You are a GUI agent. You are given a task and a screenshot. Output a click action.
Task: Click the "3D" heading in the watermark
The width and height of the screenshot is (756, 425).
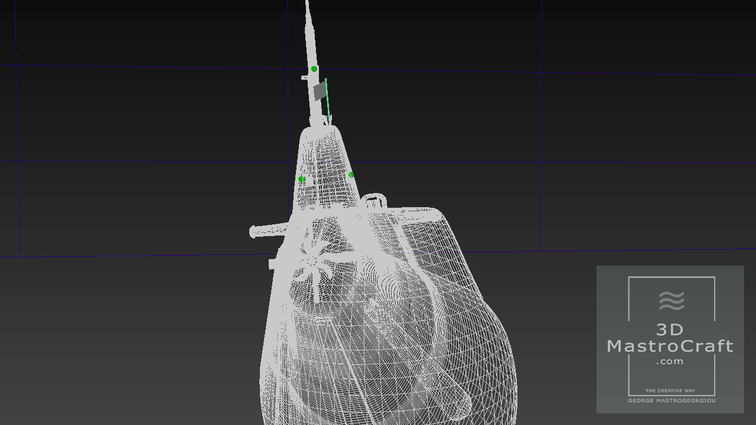[x=670, y=329]
